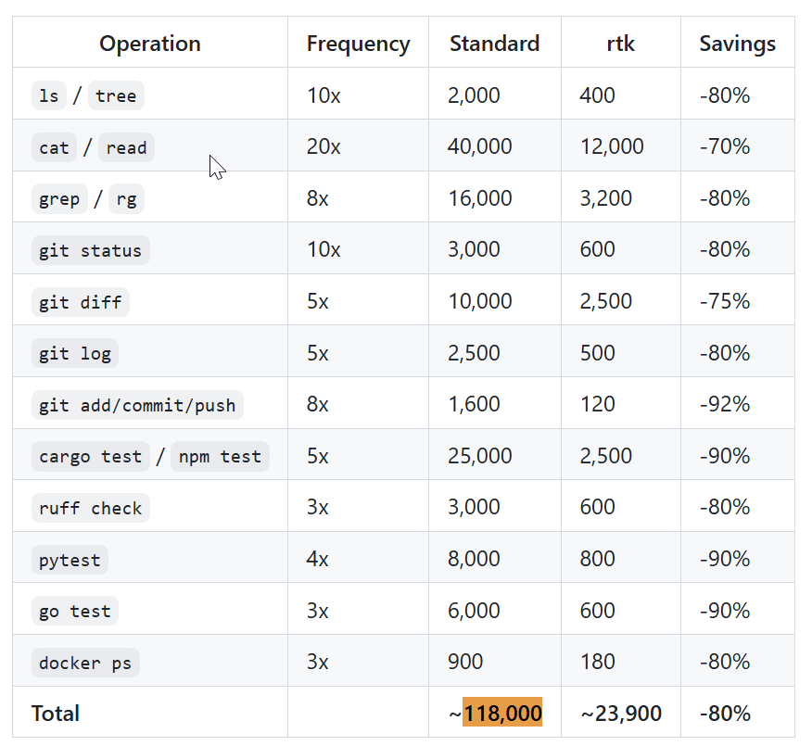
Task: Select the -92% savings value
Action: point(724,405)
